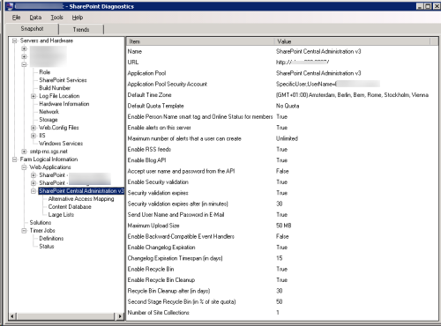The height and width of the screenshot is (326, 441).
Task: Select Enable Security validation row
Action: [x=282, y=182]
